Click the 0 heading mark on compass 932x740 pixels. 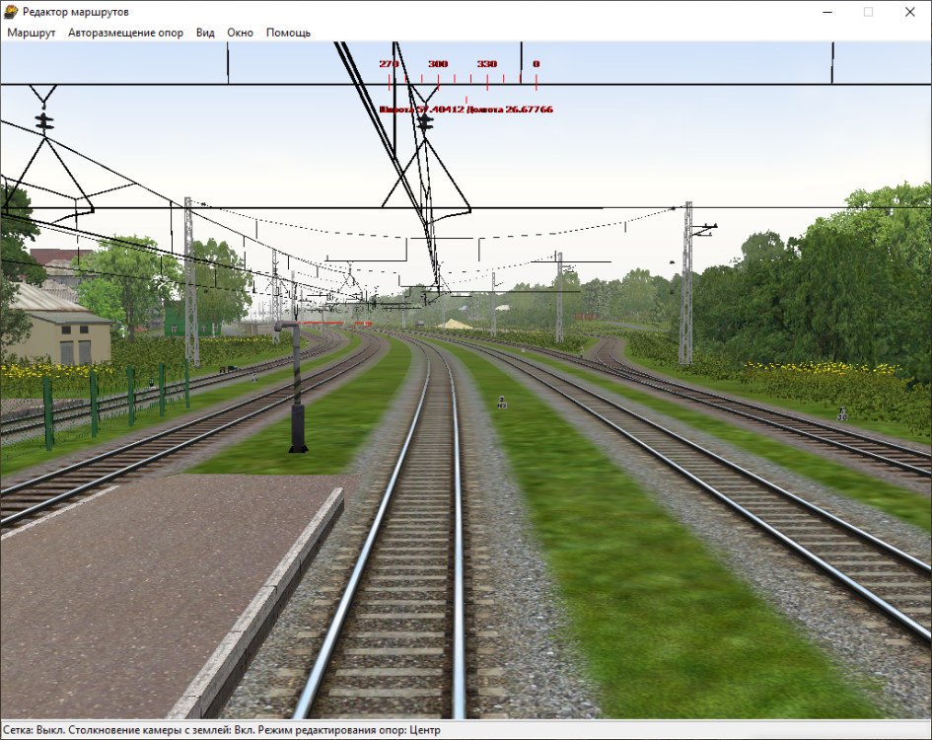[x=536, y=64]
